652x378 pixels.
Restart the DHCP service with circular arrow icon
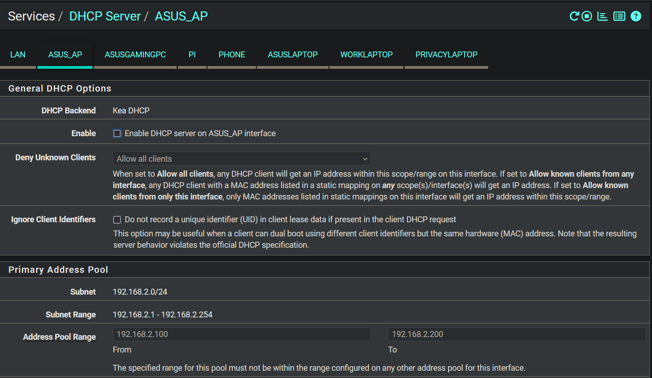tap(574, 16)
